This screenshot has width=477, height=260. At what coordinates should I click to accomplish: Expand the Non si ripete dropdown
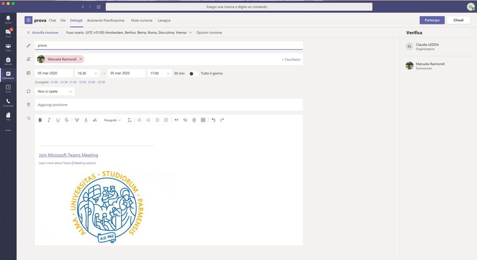(54, 91)
